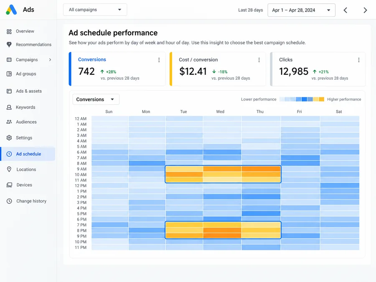Image resolution: width=376 pixels, height=282 pixels.
Task: Click the Keywords sidebar icon
Action: pos(9,107)
